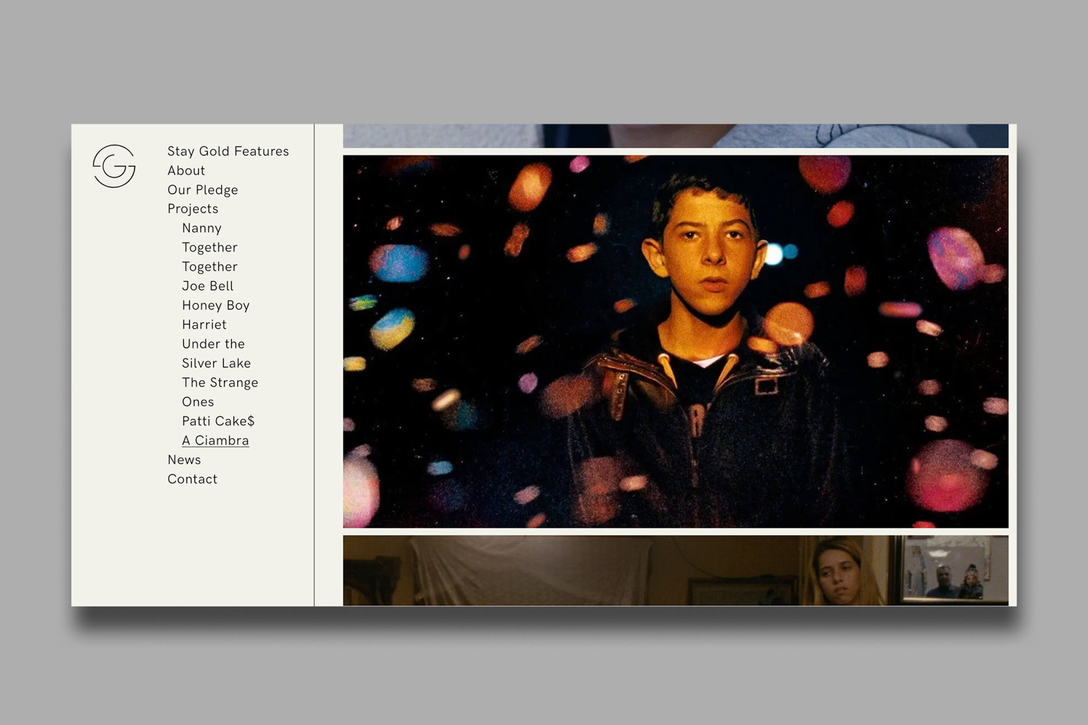Viewport: 1088px width, 725px height.
Task: Open the first Together project link
Action: pyautogui.click(x=210, y=247)
